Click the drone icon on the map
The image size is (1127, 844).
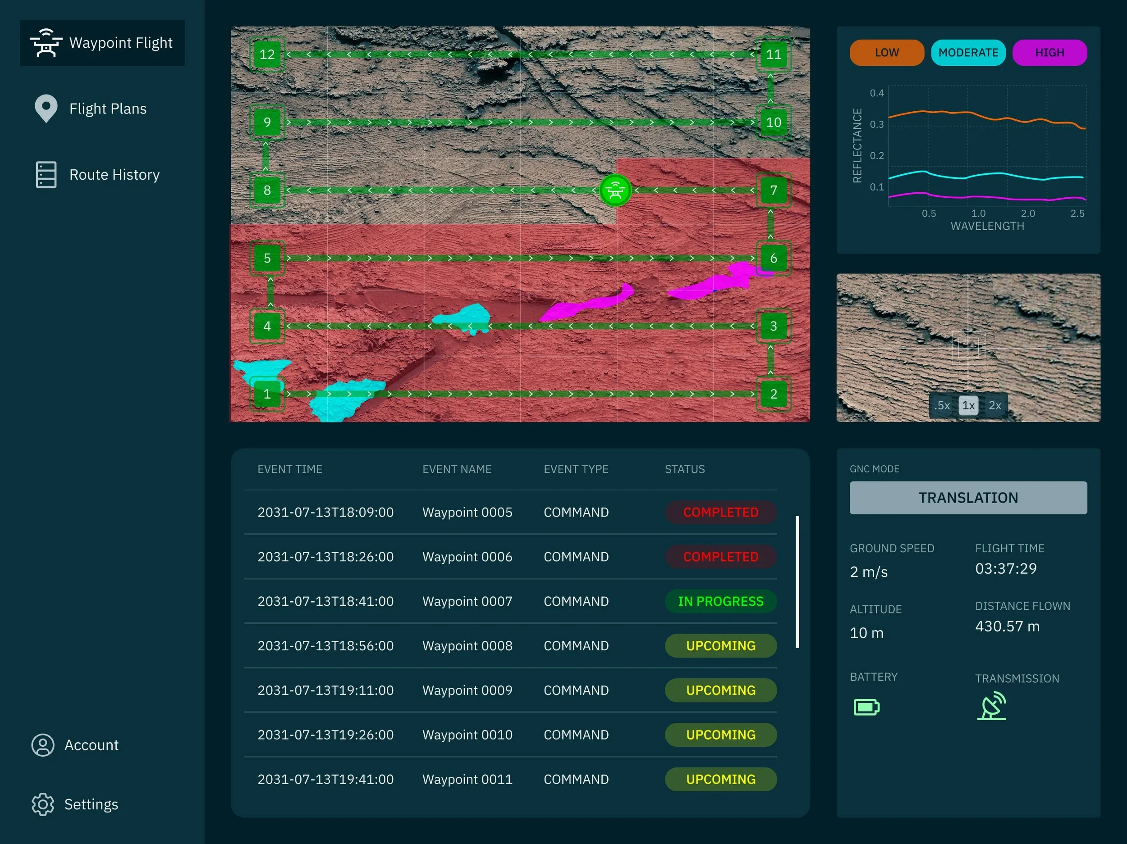pos(615,191)
